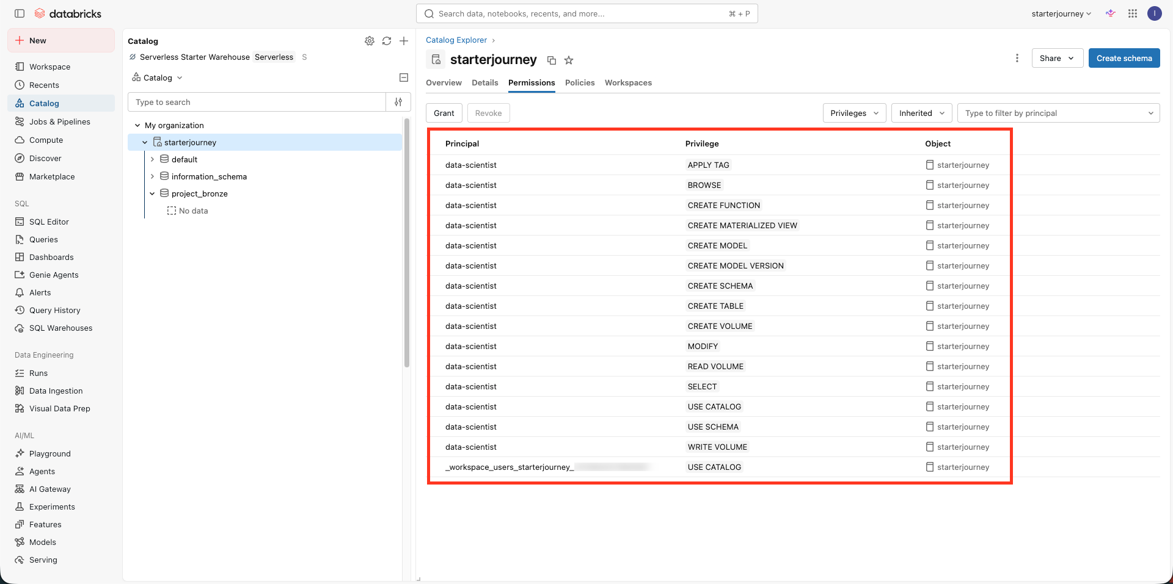Open the Share button menu
The image size is (1173, 584).
1058,58
